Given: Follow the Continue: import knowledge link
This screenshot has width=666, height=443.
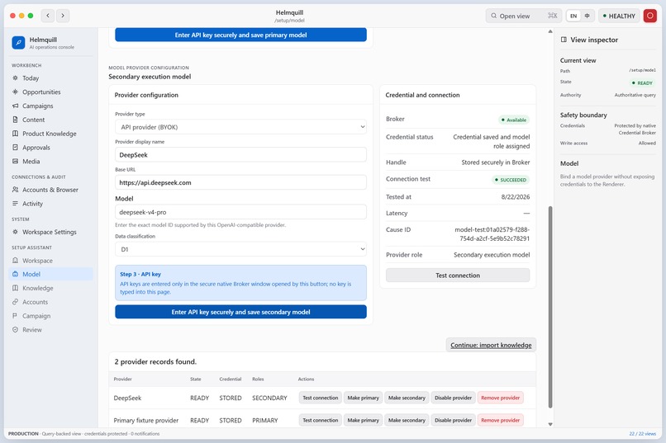Looking at the screenshot, I should [x=491, y=345].
